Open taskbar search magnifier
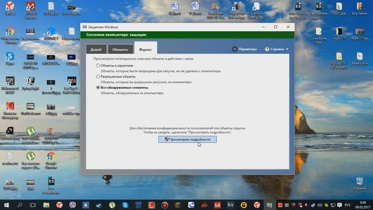The image size is (373, 210). coord(20,205)
